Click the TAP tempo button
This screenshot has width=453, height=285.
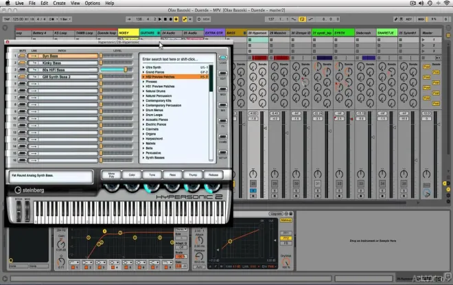(7, 19)
